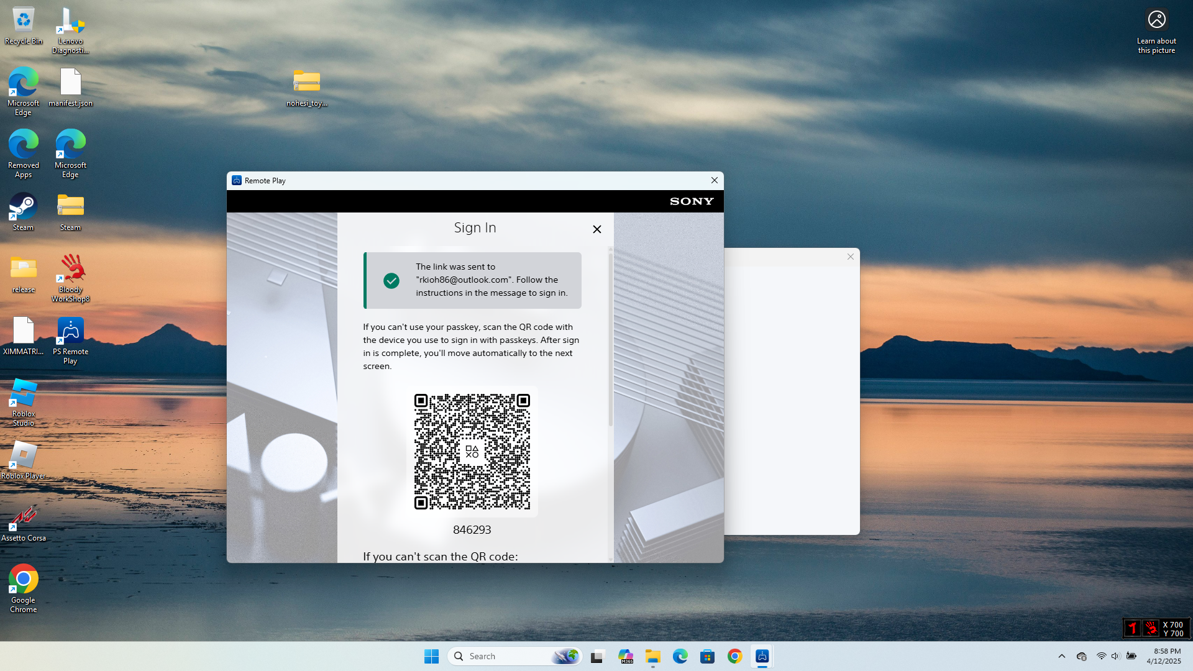Click the Learn about this picture icon
1193x671 pixels.
click(x=1156, y=31)
